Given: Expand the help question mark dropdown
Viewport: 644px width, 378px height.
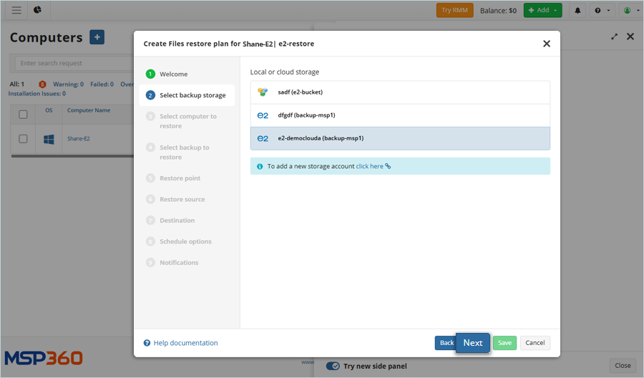Looking at the screenshot, I should pyautogui.click(x=602, y=10).
